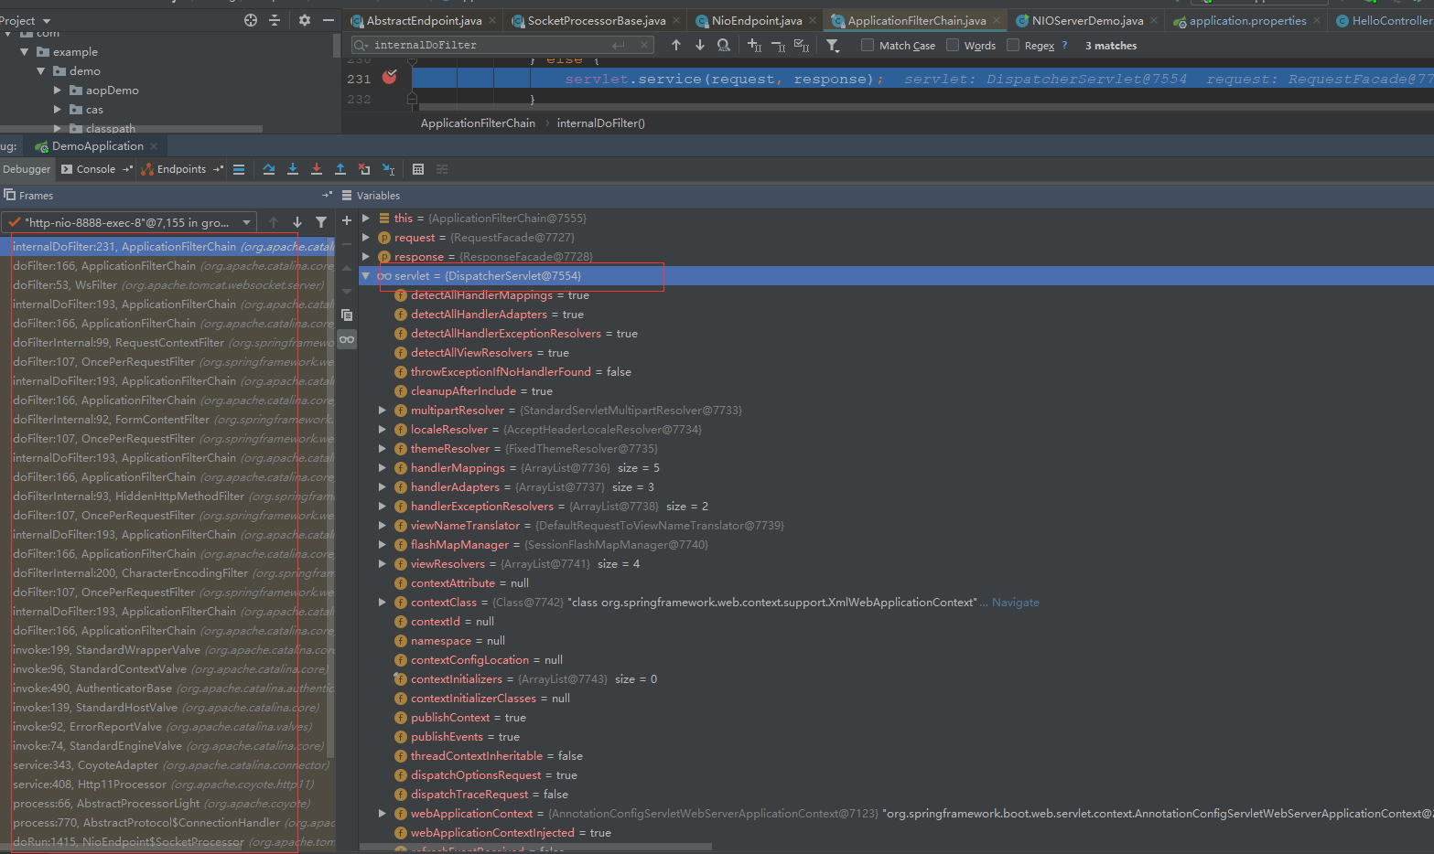The height and width of the screenshot is (854, 1434).
Task: Open Project panel settings gear
Action: coord(305,20)
